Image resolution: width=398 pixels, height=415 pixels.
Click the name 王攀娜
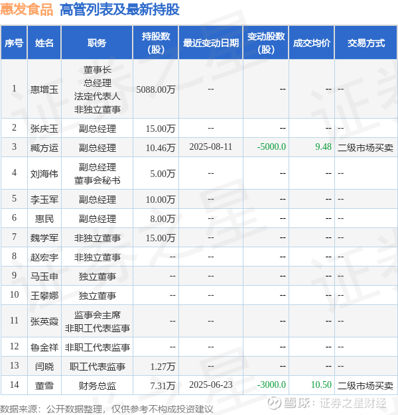tap(44, 296)
